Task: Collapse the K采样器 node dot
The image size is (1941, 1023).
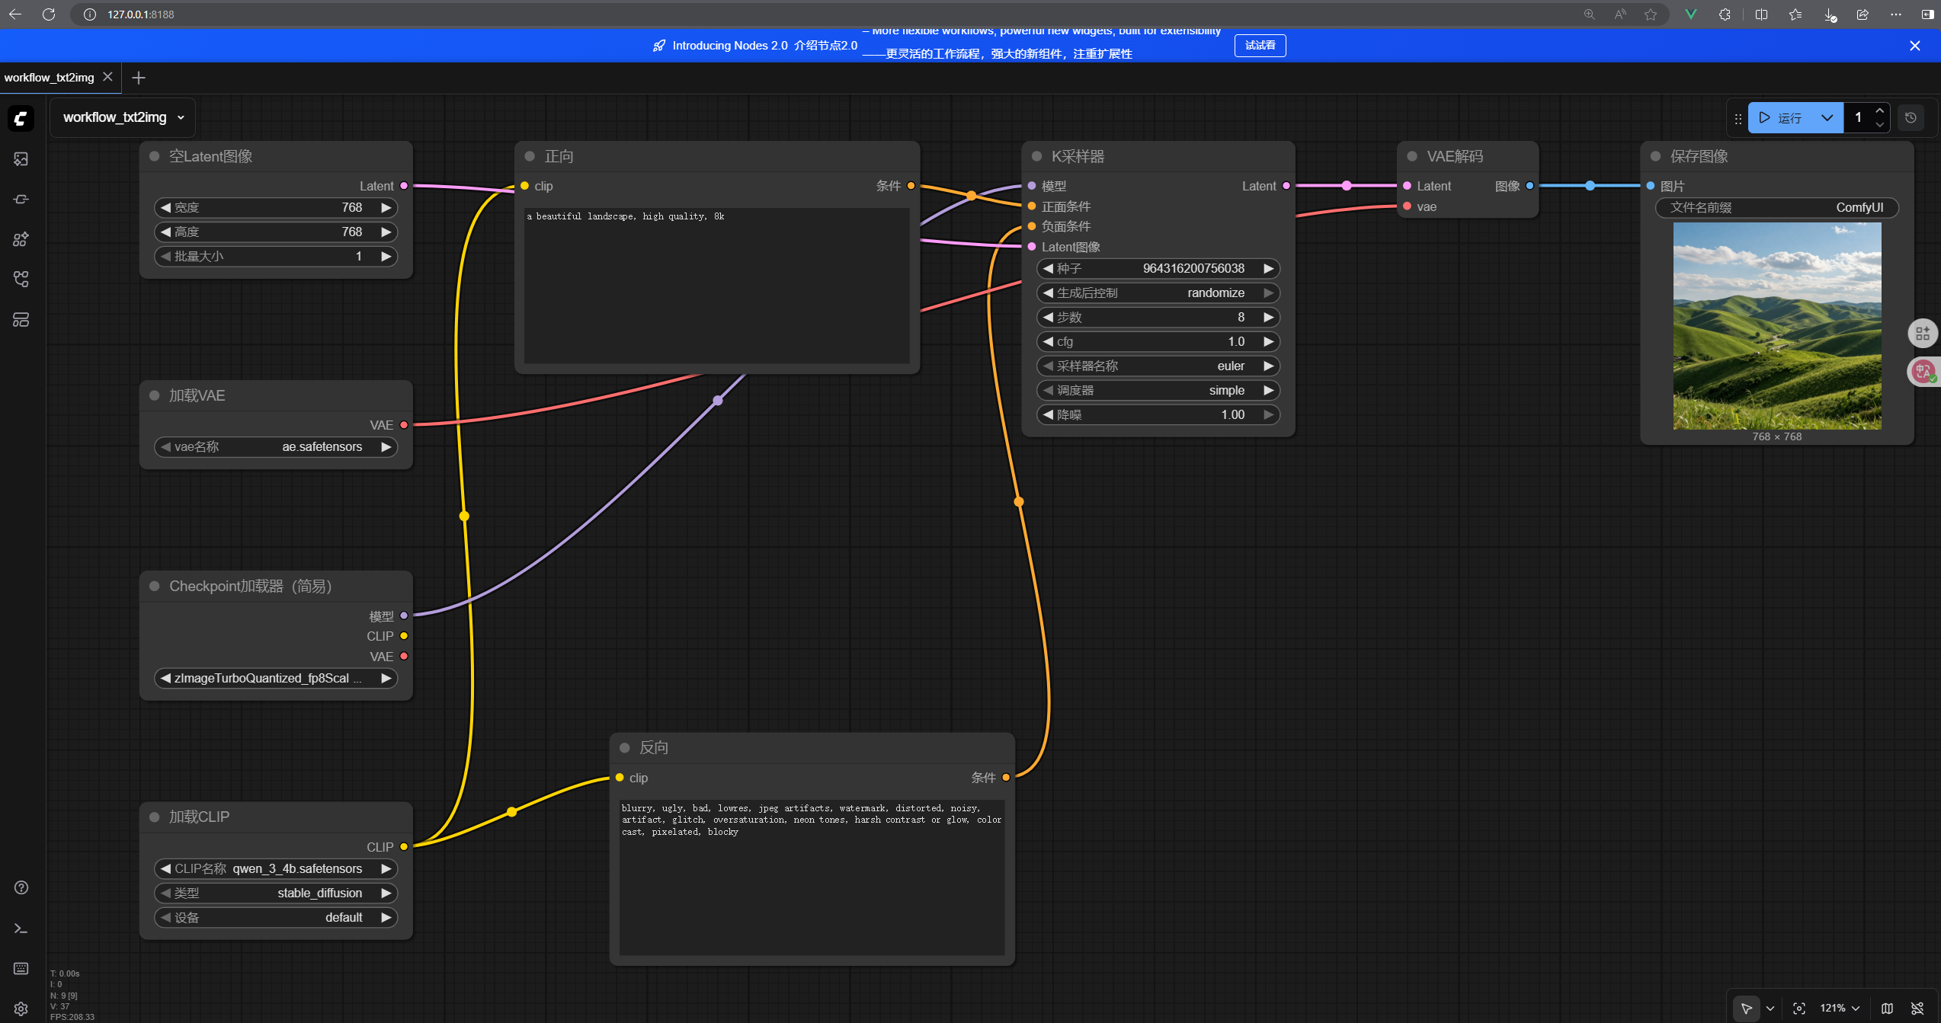Action: pos(1036,156)
